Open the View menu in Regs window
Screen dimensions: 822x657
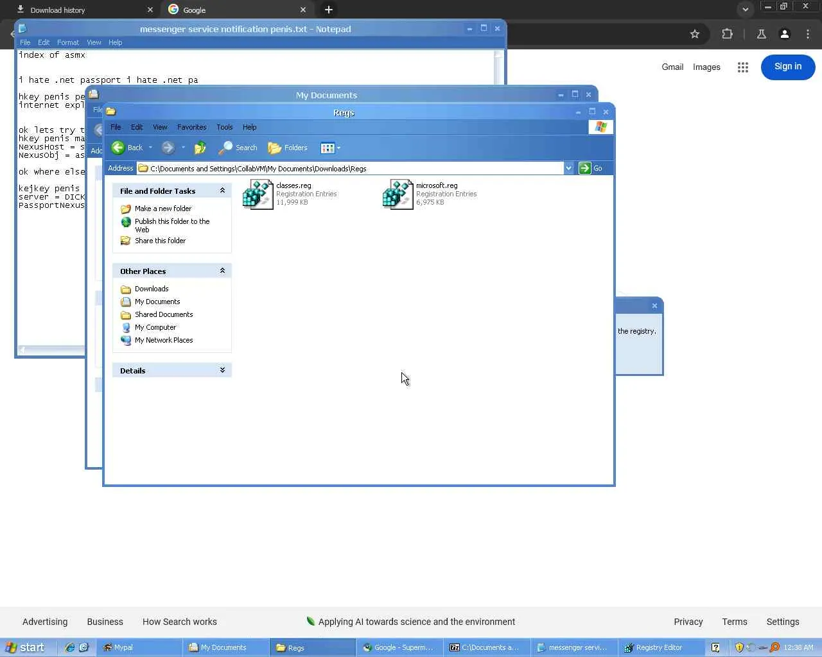point(160,127)
